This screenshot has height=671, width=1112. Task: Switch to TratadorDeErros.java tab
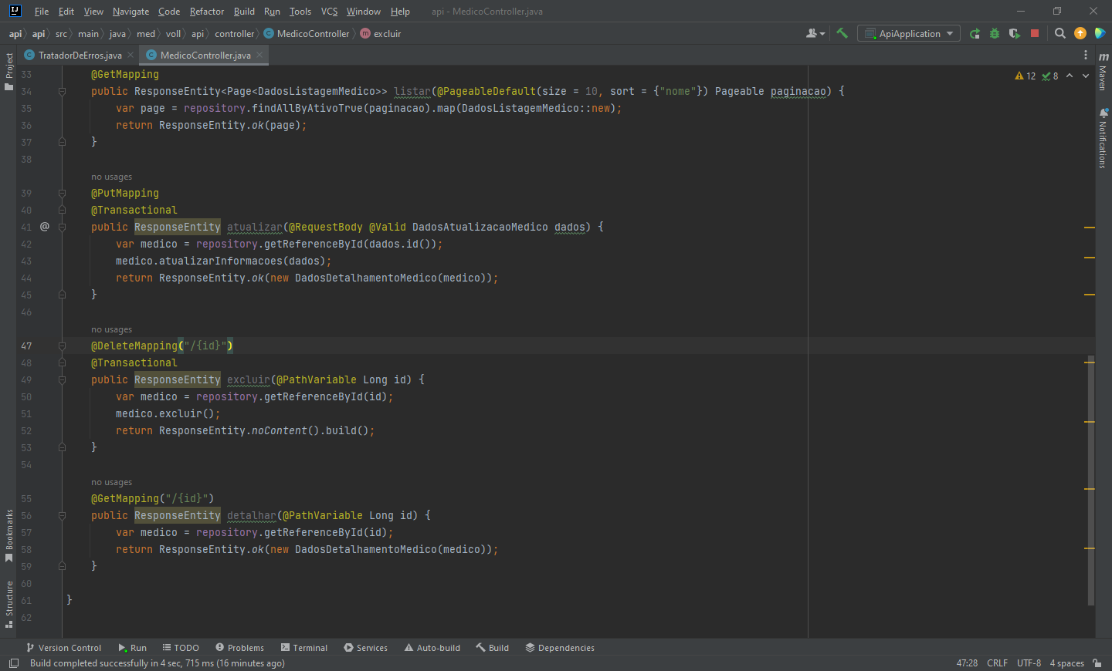tap(80, 55)
